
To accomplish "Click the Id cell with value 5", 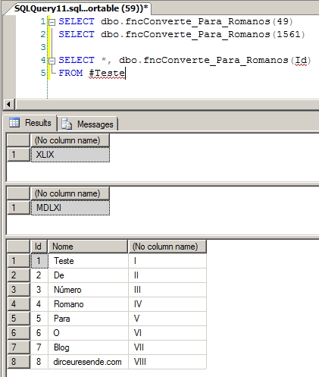I will click(x=39, y=319).
